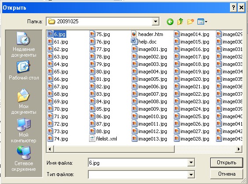
Task: Click the Отмена button
Action: point(226,174)
